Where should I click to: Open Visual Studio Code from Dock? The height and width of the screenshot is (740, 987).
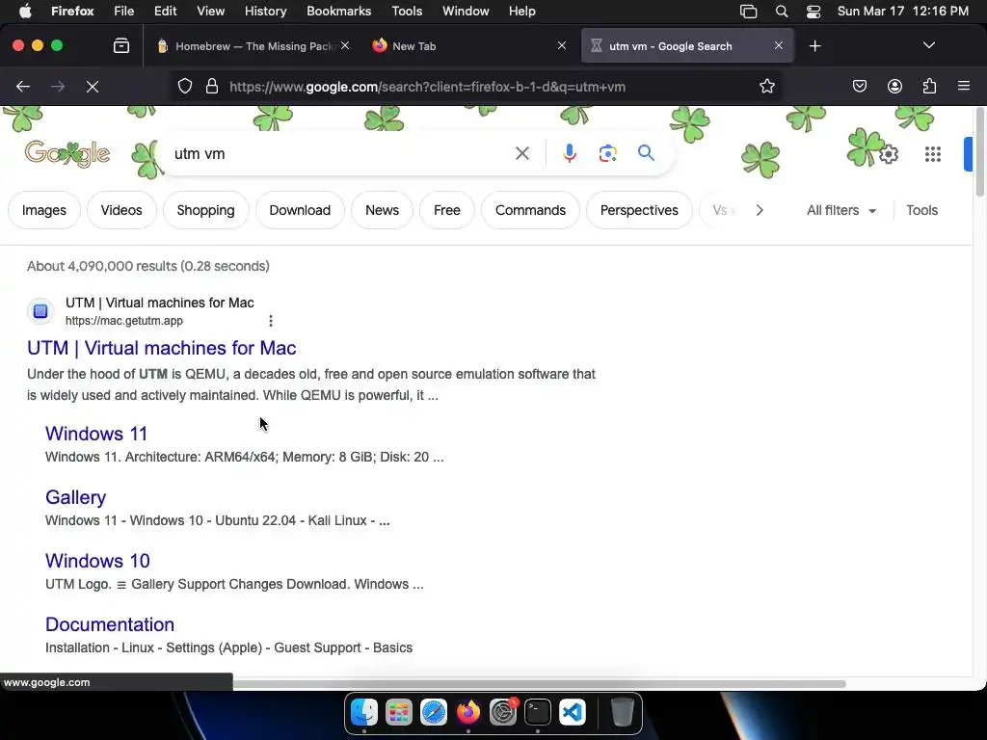pyautogui.click(x=572, y=712)
